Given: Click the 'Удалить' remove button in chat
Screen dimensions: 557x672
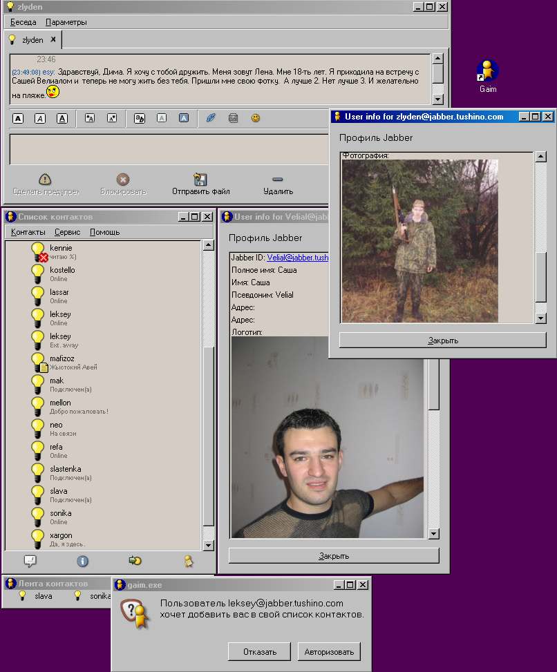Looking at the screenshot, I should point(278,184).
